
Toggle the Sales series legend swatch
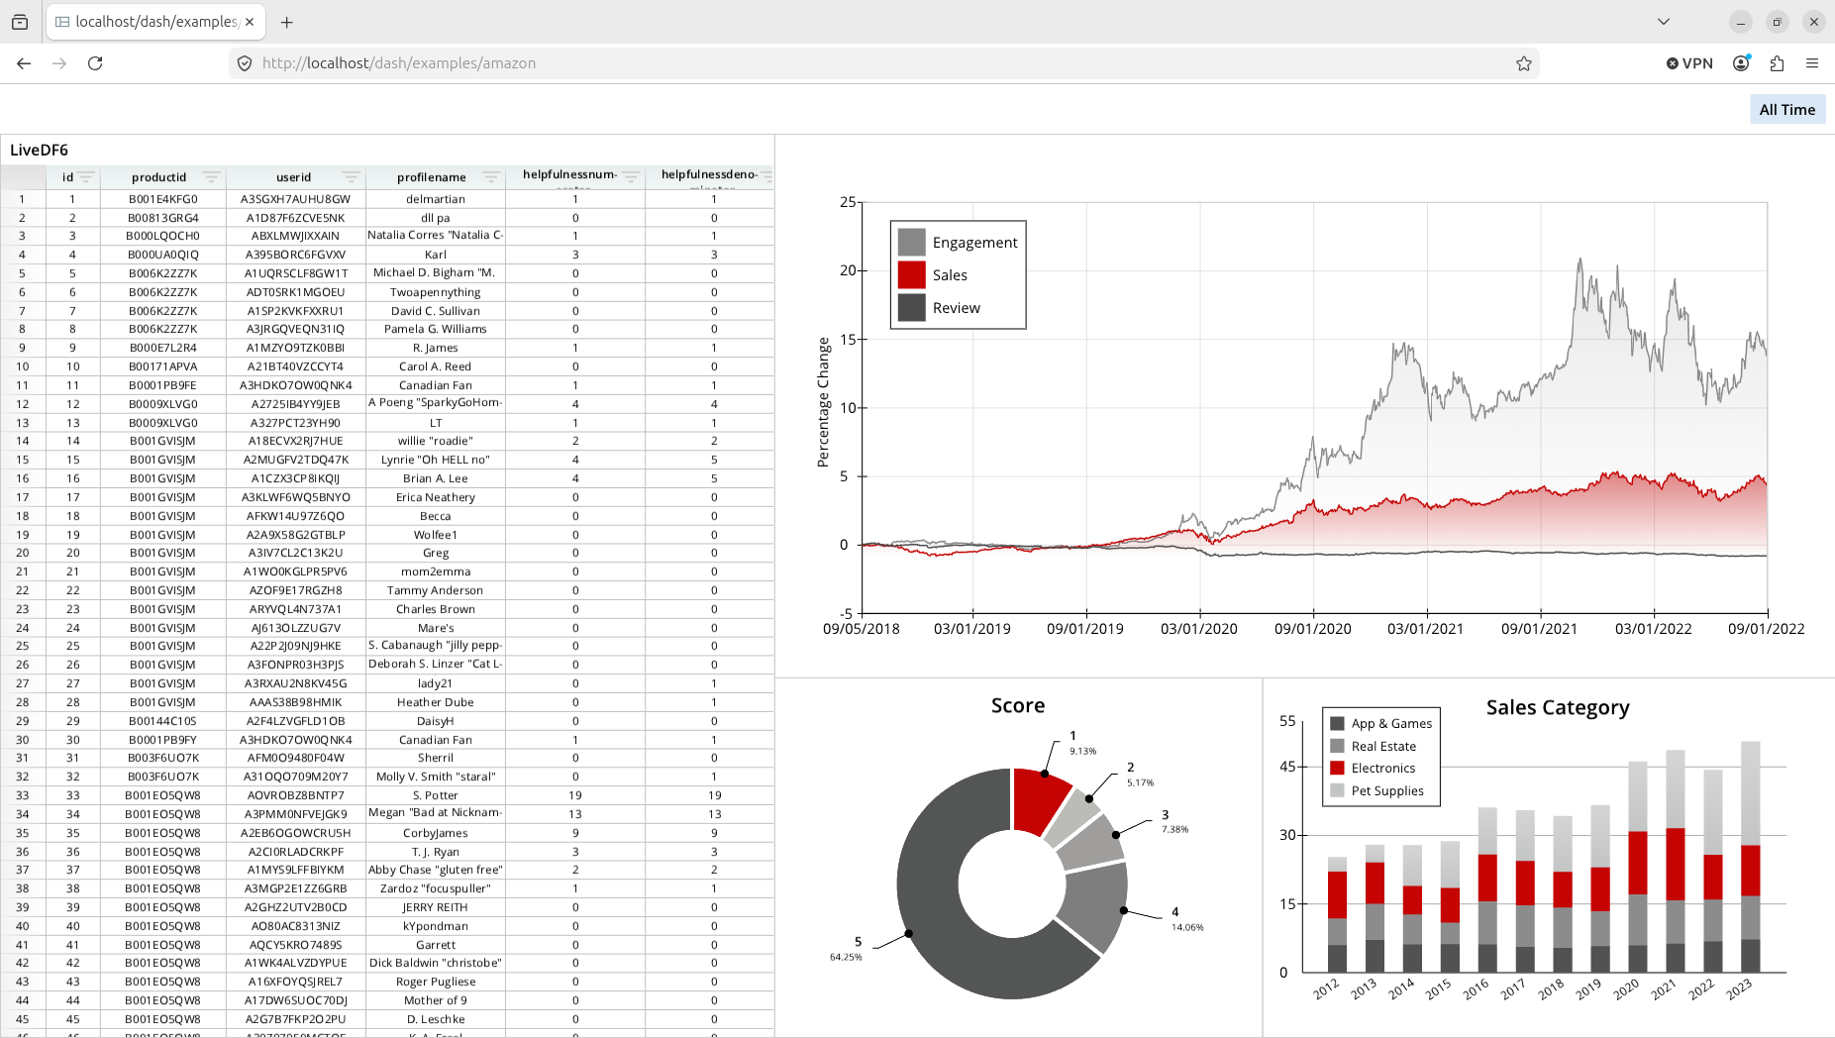pyautogui.click(x=911, y=274)
